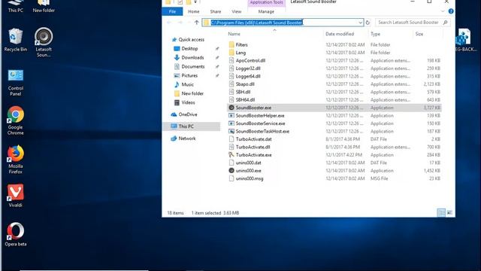Launch Mozilla Firefox from the desktop
This screenshot has width=481, height=271.
click(15, 159)
